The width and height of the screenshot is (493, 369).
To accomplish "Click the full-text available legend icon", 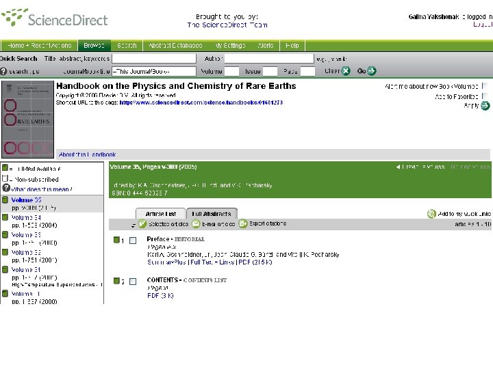I will [x=5, y=168].
